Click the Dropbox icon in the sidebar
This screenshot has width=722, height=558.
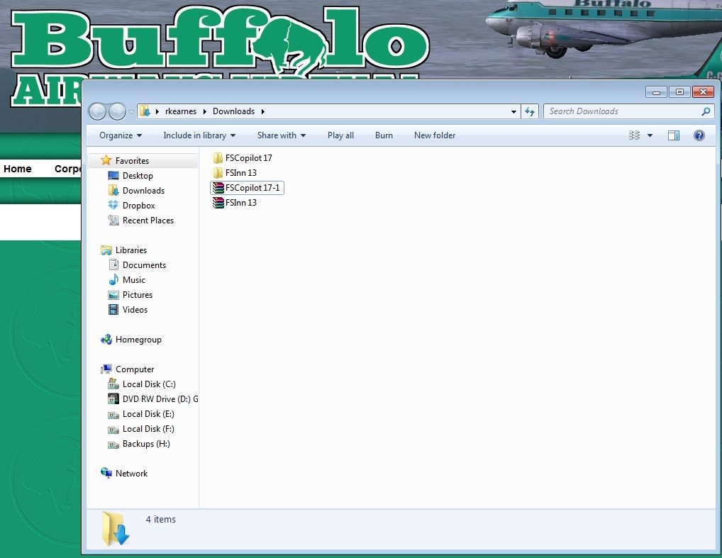[113, 205]
